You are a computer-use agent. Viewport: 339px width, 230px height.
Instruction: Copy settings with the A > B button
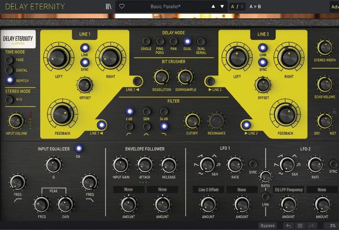tap(255, 6)
